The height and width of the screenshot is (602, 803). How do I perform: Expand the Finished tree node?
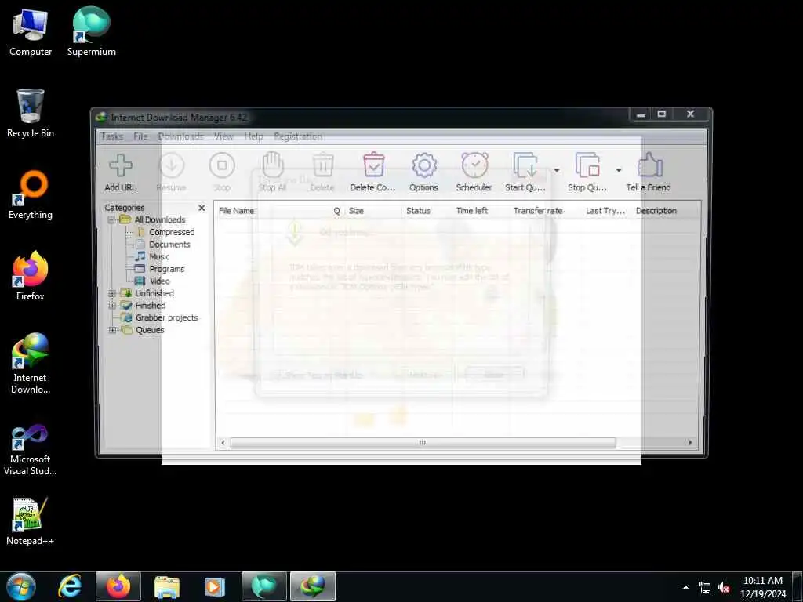[x=111, y=306]
